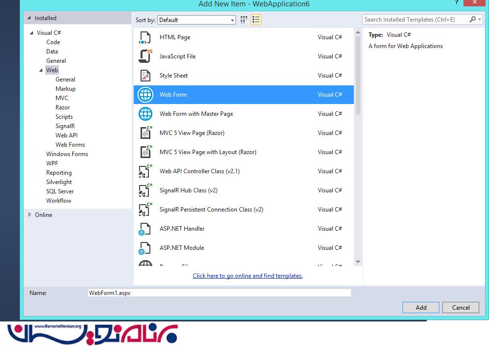Open the Sort by dropdown
489x346 pixels.
point(197,20)
